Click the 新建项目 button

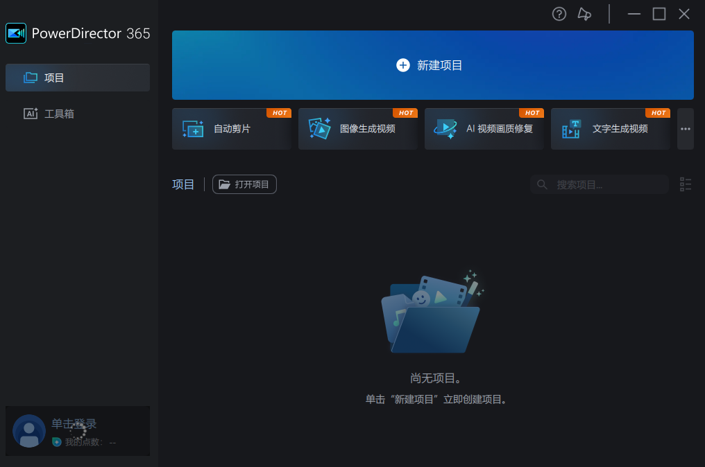click(432, 65)
